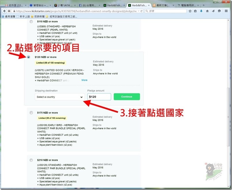Go back to the previous page
This screenshot has width=232, height=190.
click(4, 11)
